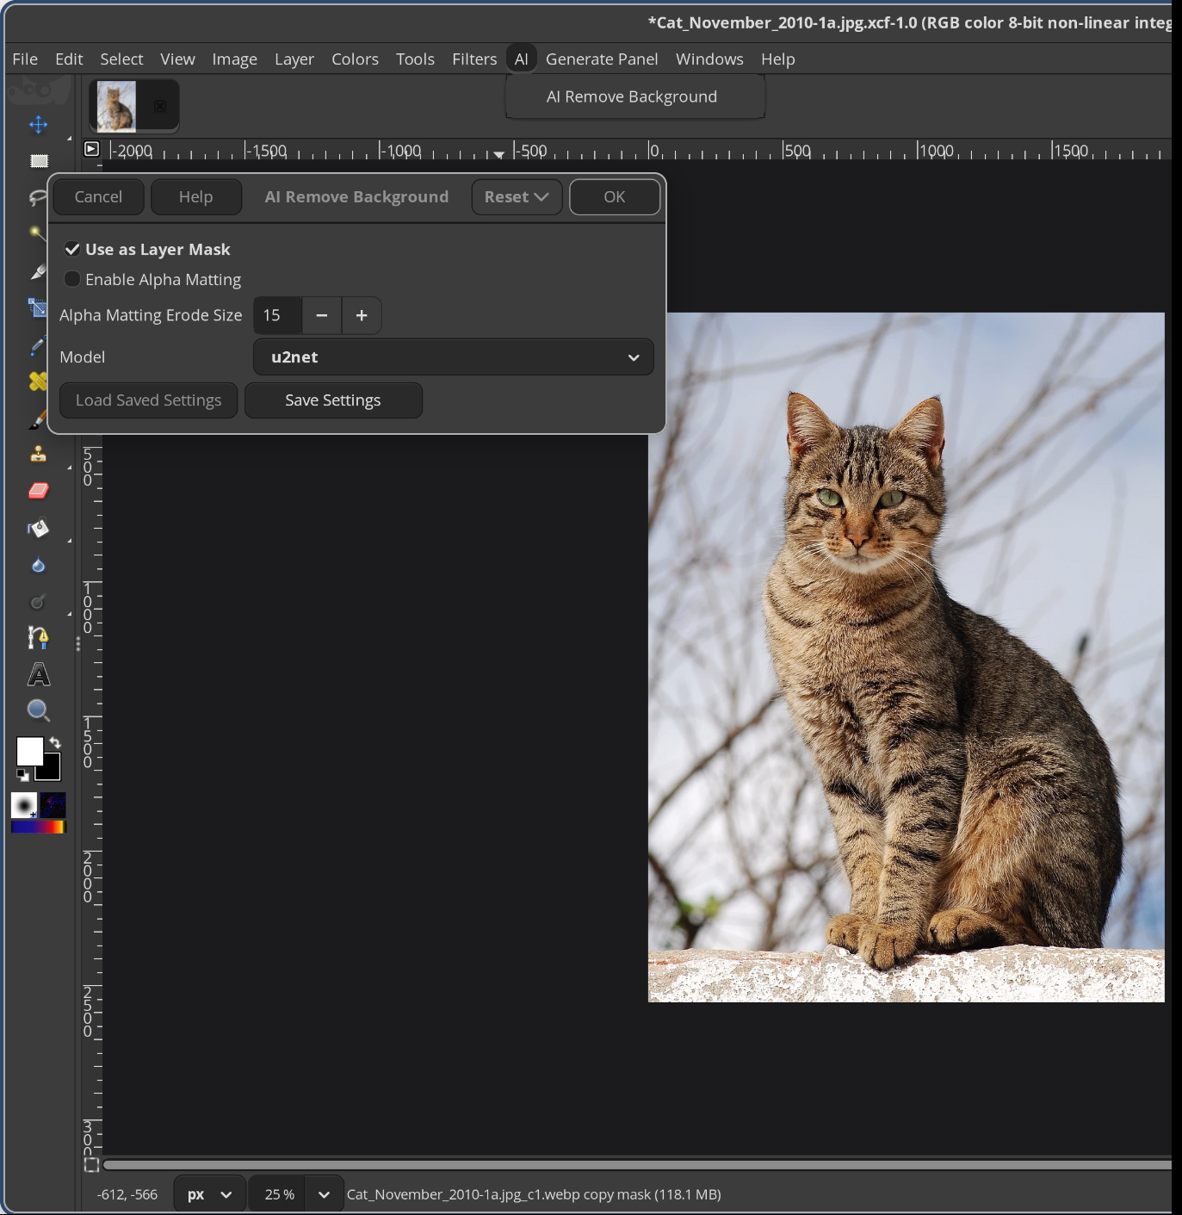Select the Blur/Sharpen droplet tool
This screenshot has width=1182, height=1215.
tap(38, 565)
